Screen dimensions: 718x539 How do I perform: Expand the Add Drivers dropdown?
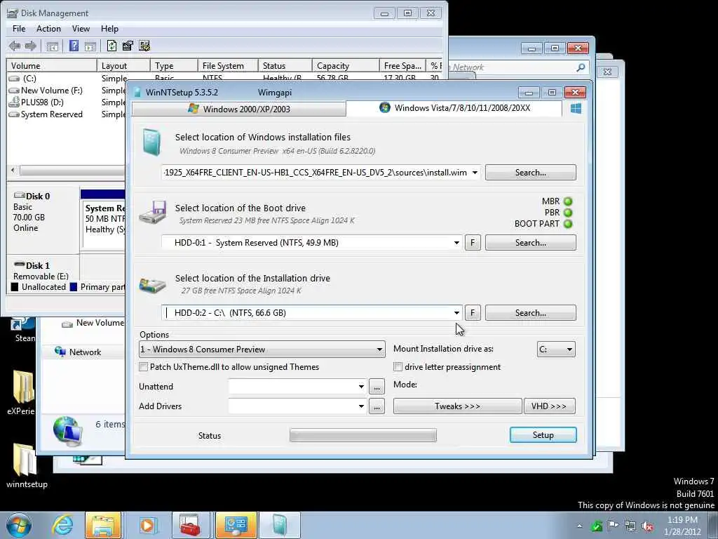(361, 406)
